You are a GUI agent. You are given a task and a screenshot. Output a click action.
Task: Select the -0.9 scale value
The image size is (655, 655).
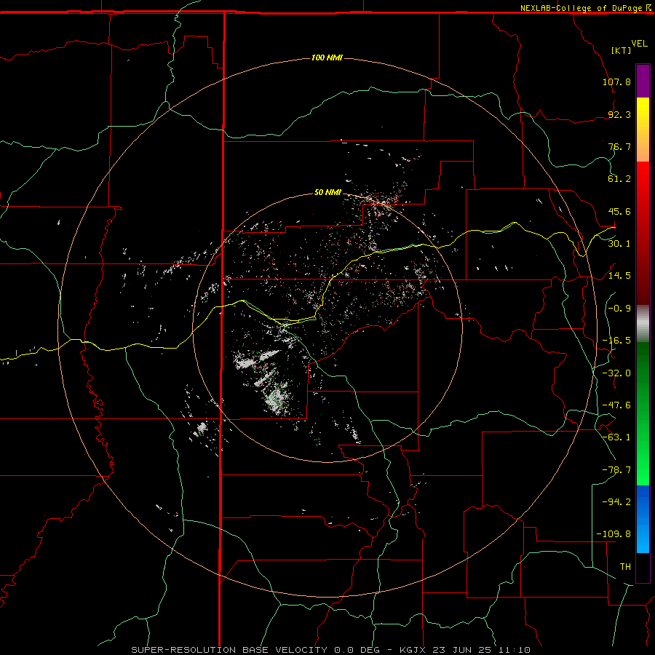click(619, 309)
